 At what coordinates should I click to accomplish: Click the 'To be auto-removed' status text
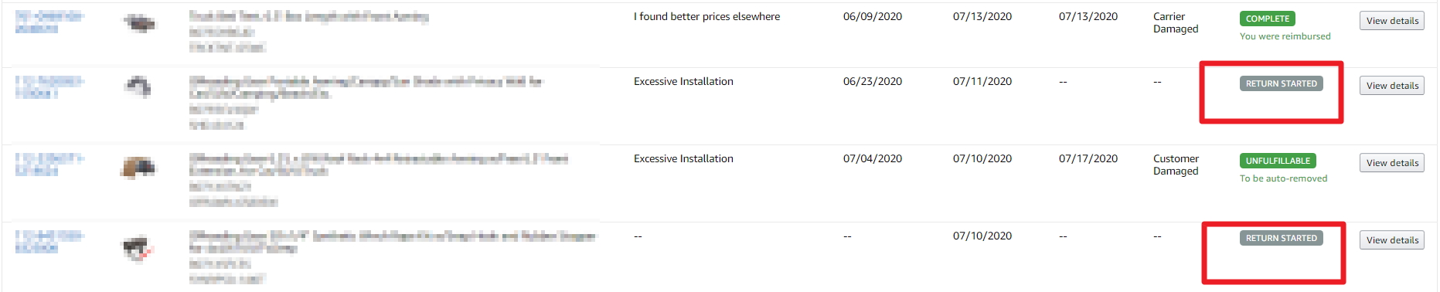point(1283,178)
